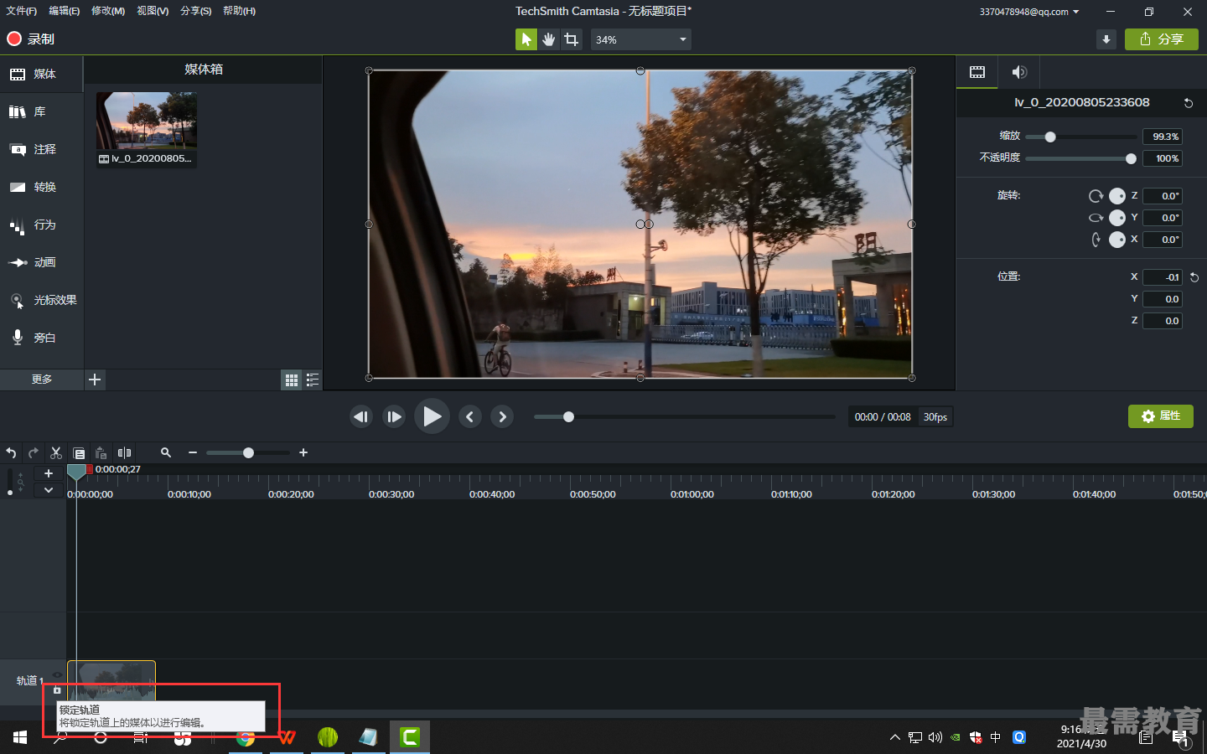The height and width of the screenshot is (754, 1207).
Task: Open the 帮助(H) menu
Action: click(239, 11)
